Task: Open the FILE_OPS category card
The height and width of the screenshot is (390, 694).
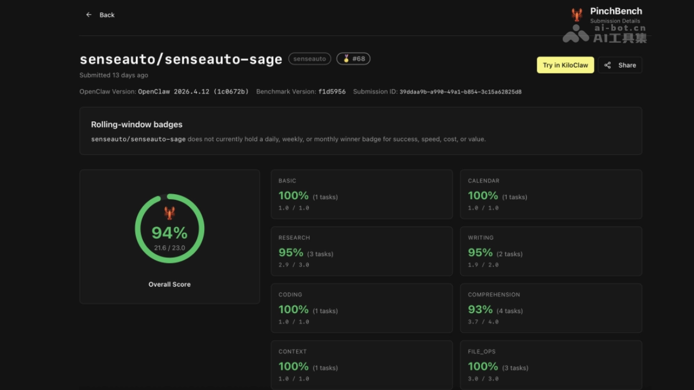Action: (551, 365)
